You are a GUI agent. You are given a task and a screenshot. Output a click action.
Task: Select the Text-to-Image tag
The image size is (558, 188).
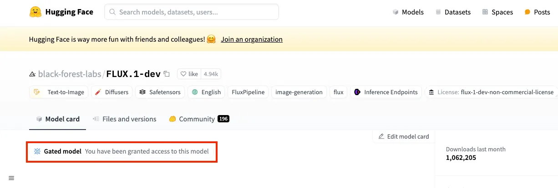point(59,92)
